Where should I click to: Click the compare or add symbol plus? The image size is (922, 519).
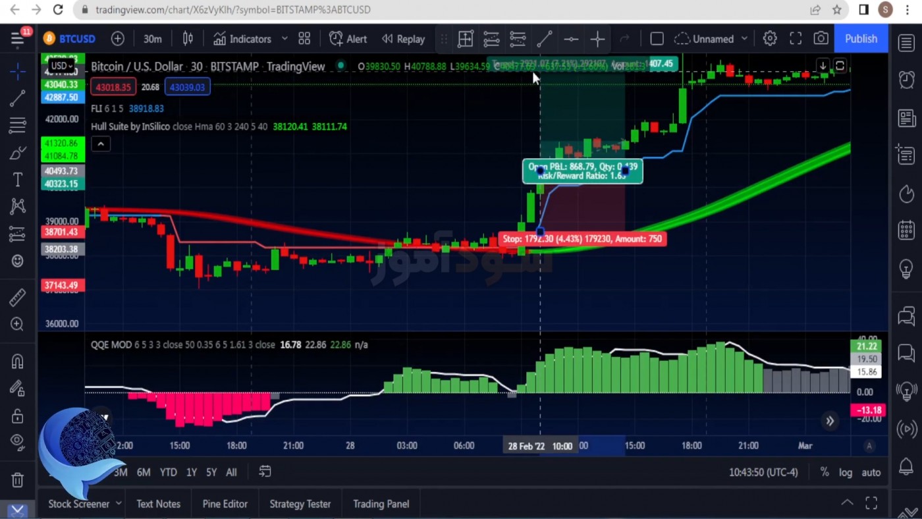(x=118, y=39)
